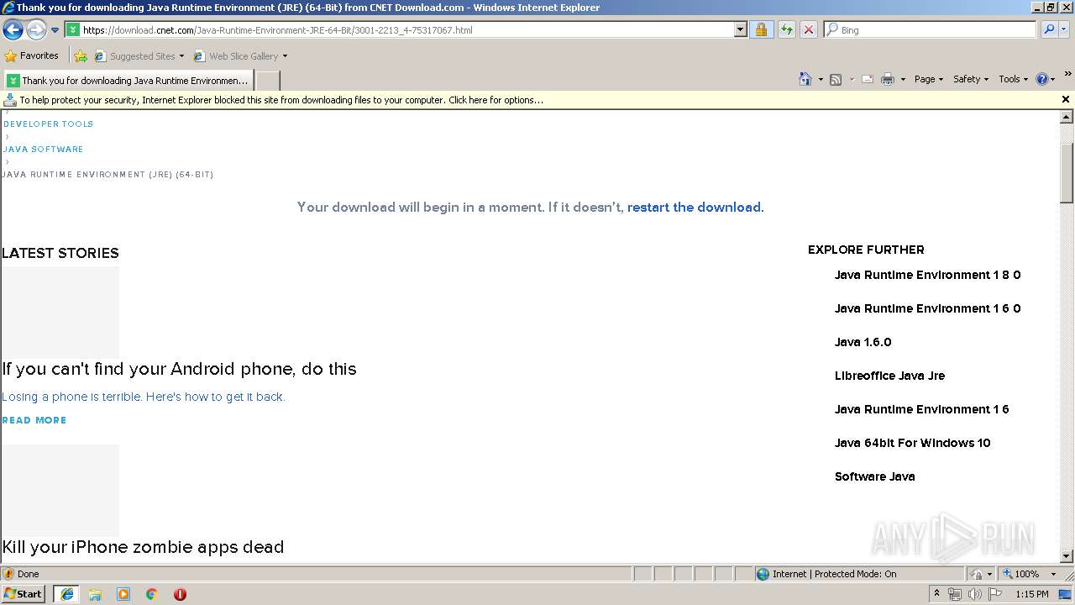This screenshot has height=605, width=1075.
Task: Click the RSS Feeds icon
Action: tap(836, 79)
